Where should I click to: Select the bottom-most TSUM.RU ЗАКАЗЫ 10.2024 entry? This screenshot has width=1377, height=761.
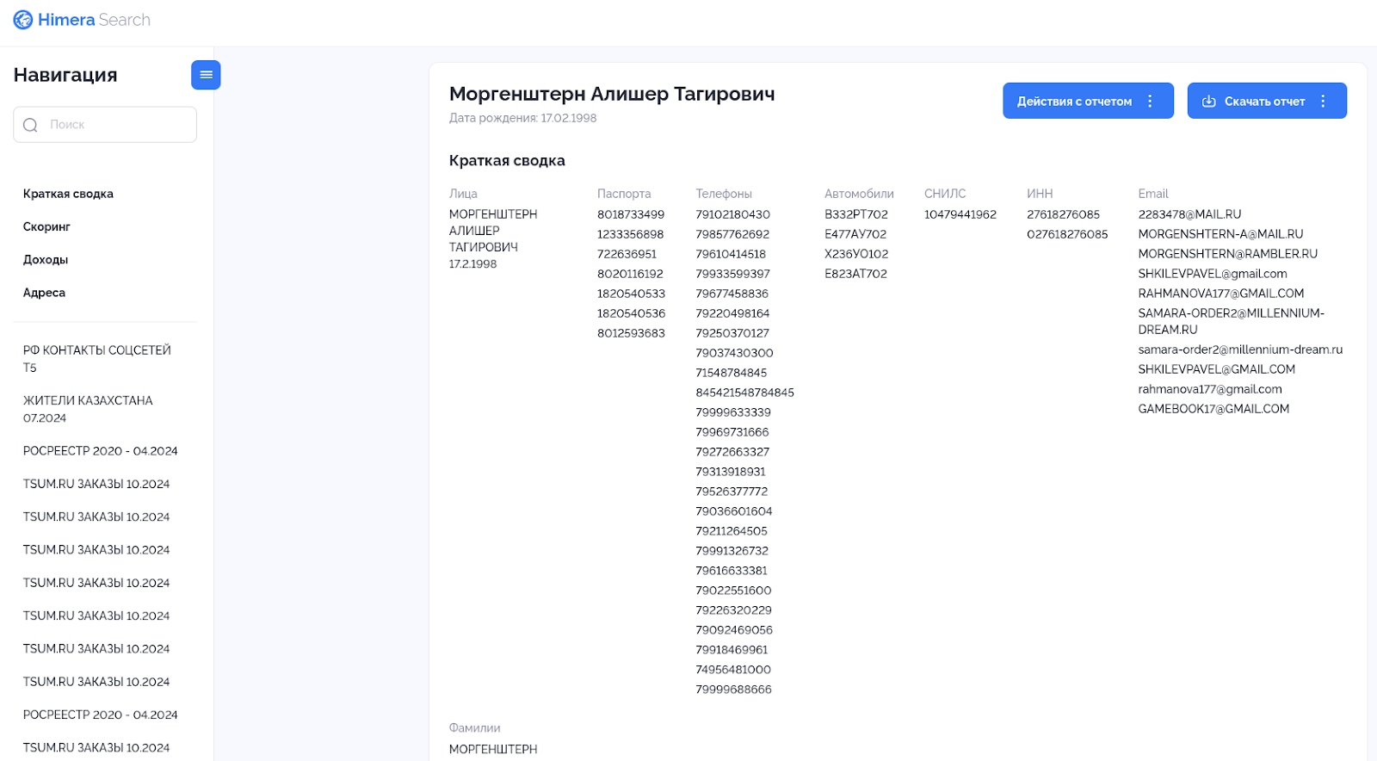tap(96, 747)
